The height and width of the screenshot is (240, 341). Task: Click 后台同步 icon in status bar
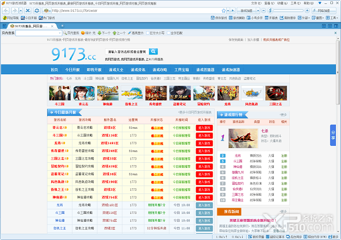coord(294,237)
